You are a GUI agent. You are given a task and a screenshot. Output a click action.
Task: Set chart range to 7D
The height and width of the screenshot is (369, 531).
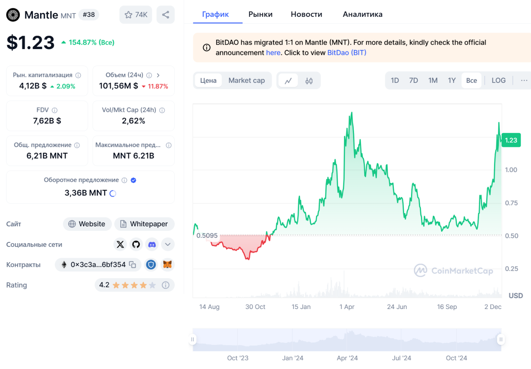(414, 80)
